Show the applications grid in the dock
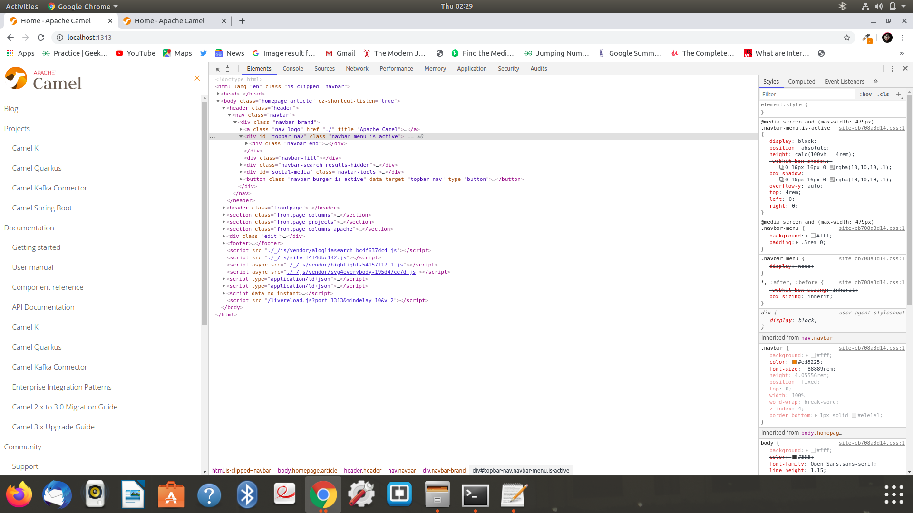The image size is (913, 513). (x=894, y=494)
